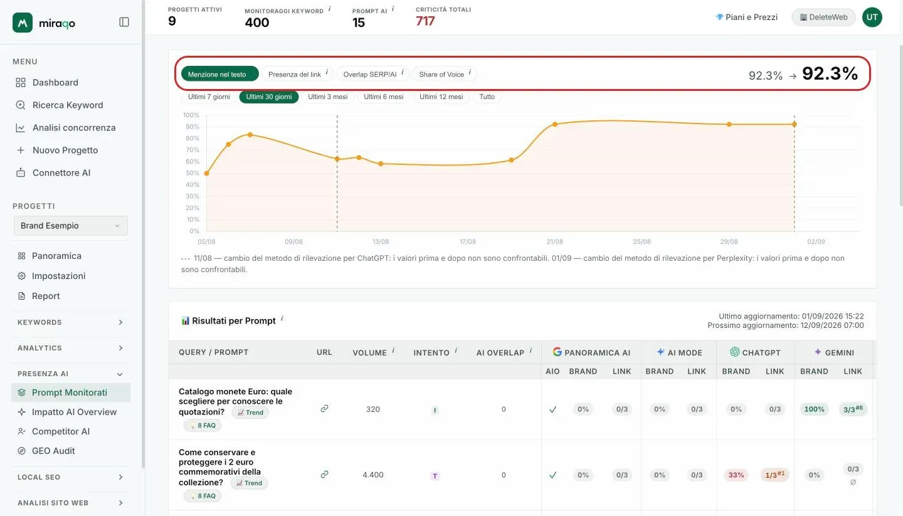Open Dashboard from the menu
The height and width of the screenshot is (516, 903).
tap(55, 83)
